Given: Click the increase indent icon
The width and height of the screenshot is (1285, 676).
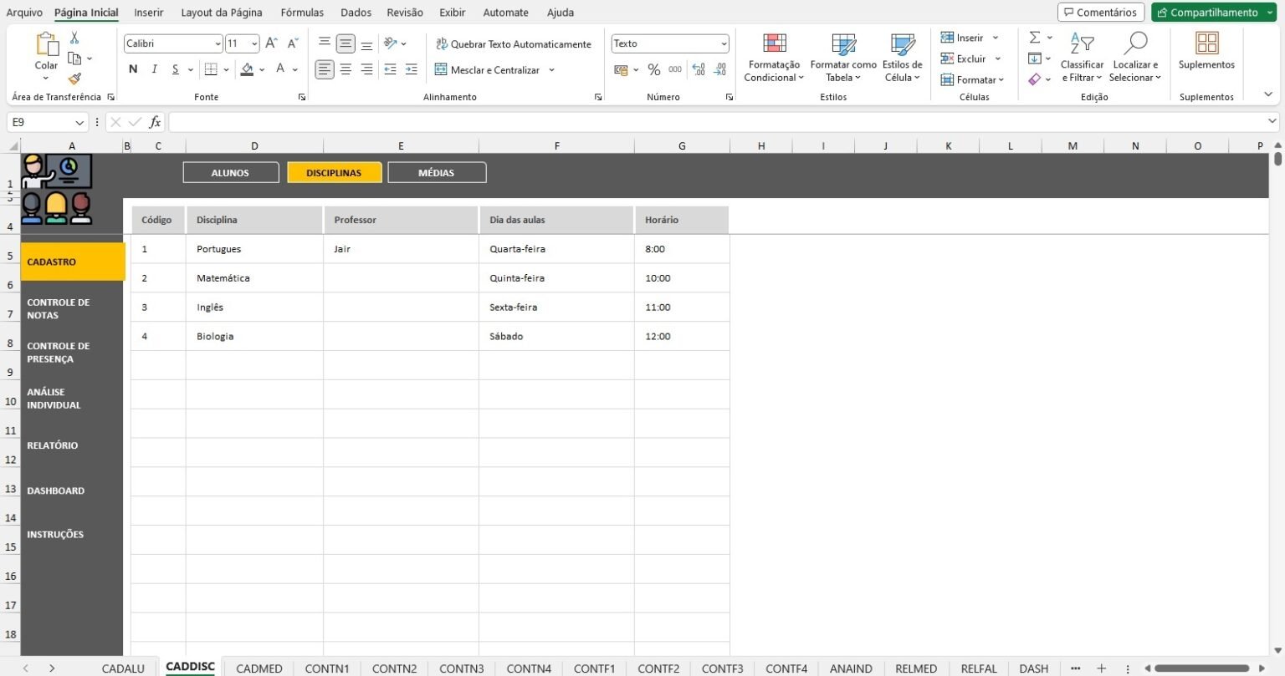Looking at the screenshot, I should point(411,70).
